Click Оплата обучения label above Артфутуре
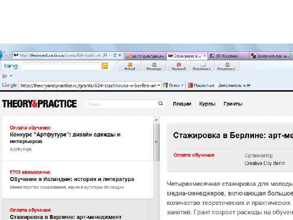 click(x=30, y=128)
